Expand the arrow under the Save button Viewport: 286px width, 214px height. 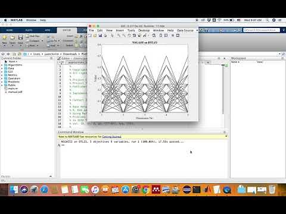[x=20, y=46]
